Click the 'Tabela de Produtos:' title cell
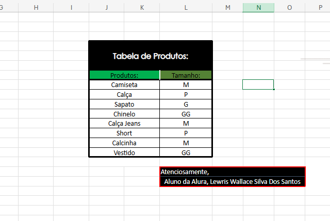 pos(150,56)
